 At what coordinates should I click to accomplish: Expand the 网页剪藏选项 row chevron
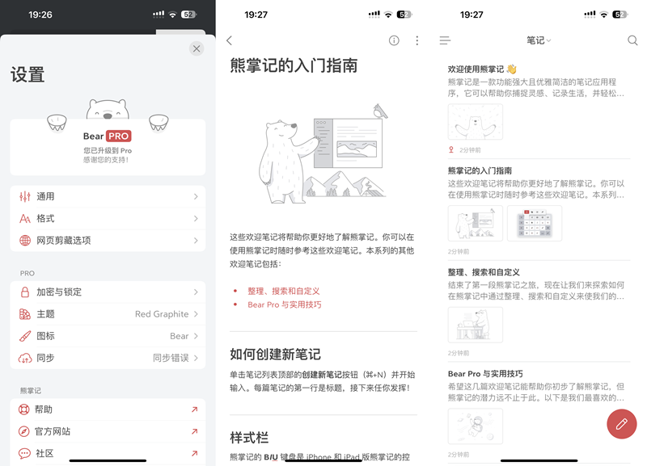[x=196, y=240]
